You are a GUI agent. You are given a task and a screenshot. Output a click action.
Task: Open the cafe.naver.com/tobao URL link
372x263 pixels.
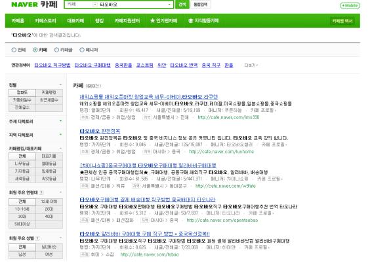coord(150,254)
